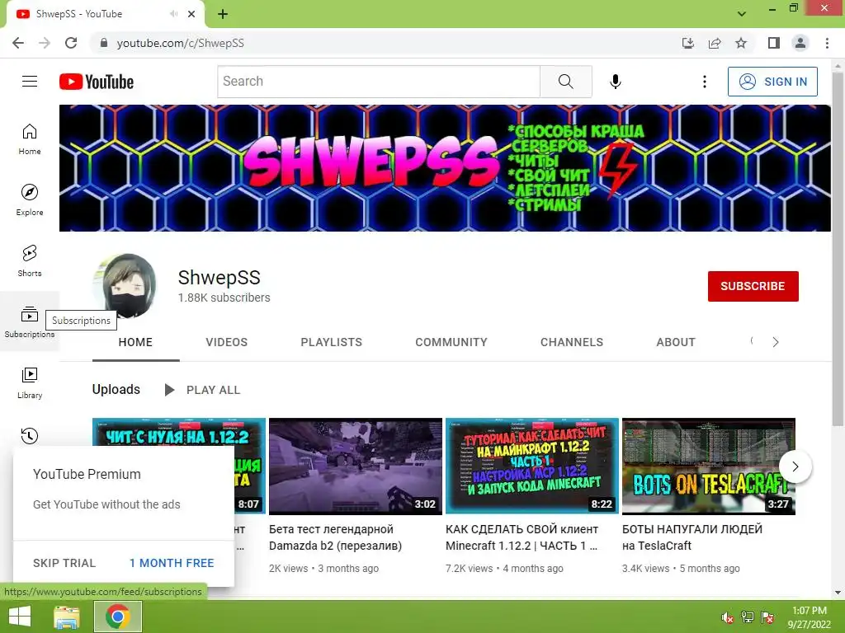Screen dimensions: 845x633
Task: Click browser back arrow
Action: 18,43
